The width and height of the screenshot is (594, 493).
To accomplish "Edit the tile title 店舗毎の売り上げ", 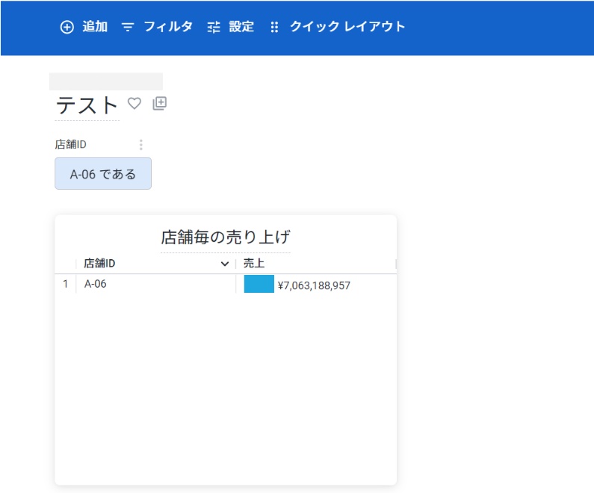I will 225,238.
